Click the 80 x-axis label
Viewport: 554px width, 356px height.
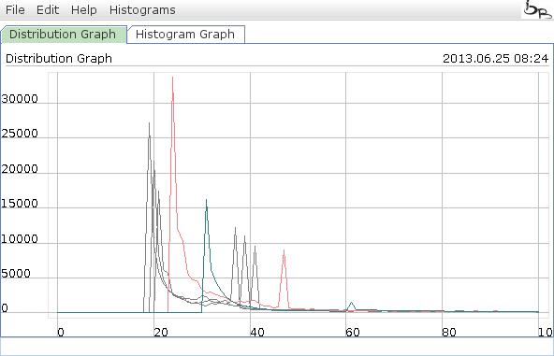pyautogui.click(x=449, y=332)
